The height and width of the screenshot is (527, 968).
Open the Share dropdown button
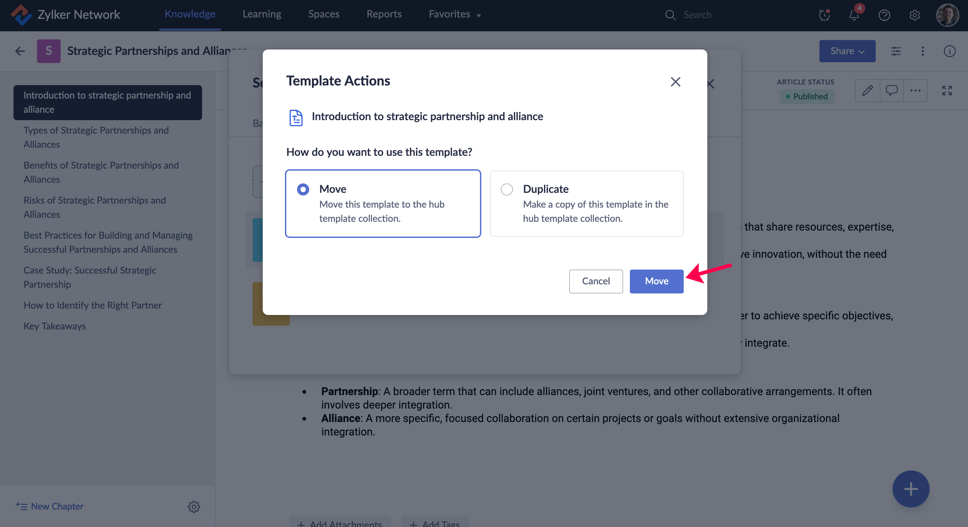847,51
